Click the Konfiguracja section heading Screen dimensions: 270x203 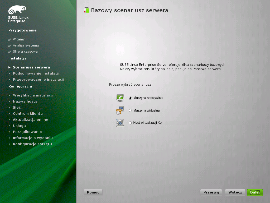tap(20, 86)
